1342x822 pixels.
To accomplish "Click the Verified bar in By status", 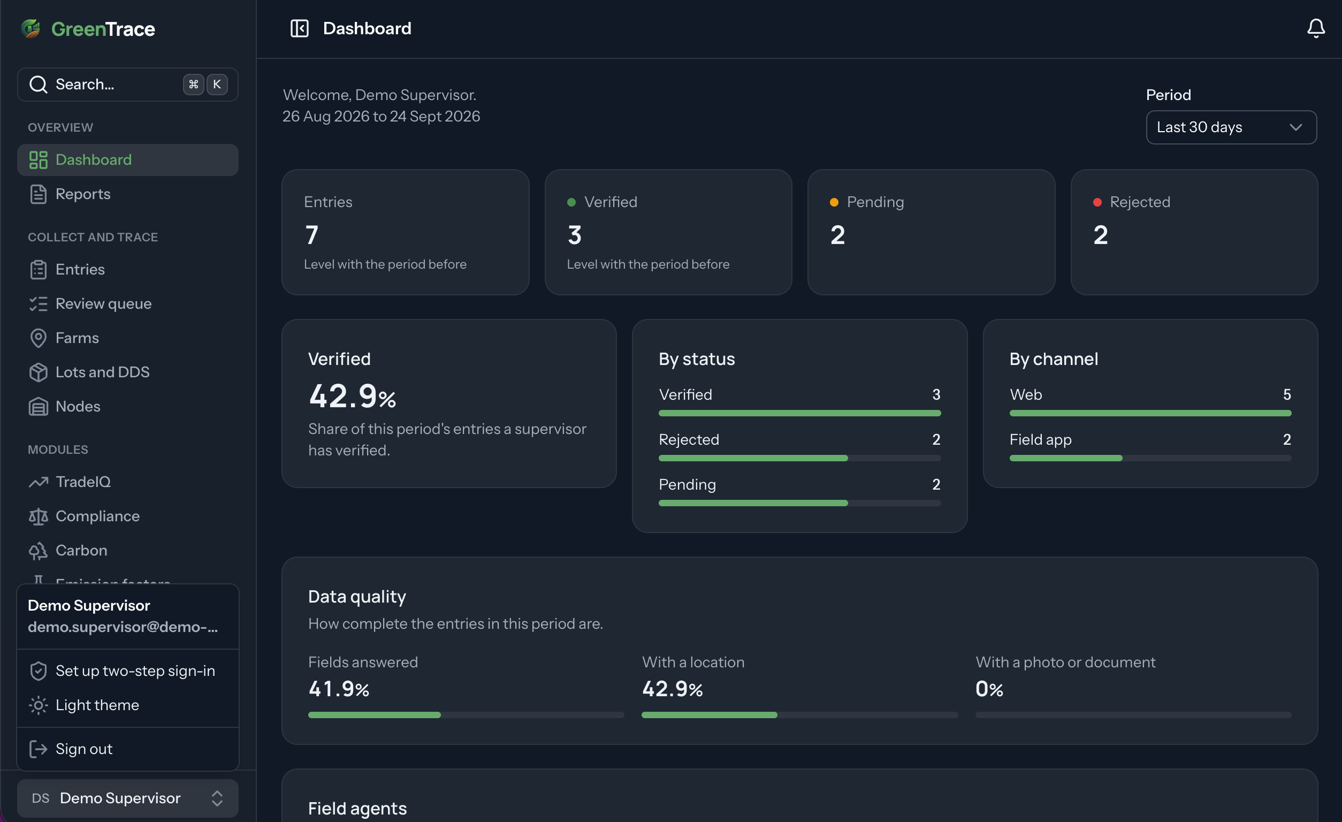I will click(799, 414).
